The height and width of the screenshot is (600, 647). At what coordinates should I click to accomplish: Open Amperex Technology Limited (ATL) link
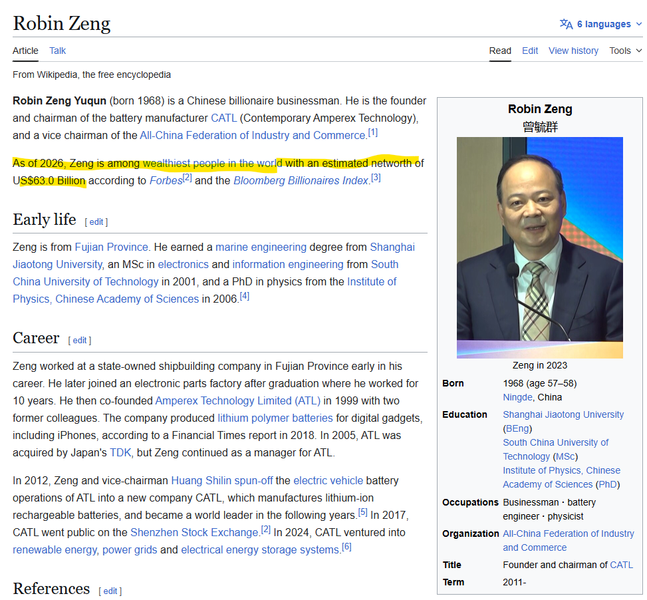coord(237,401)
